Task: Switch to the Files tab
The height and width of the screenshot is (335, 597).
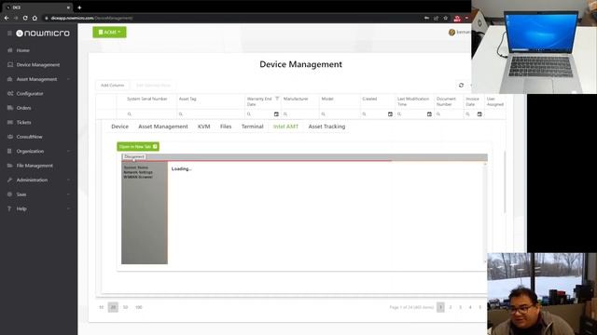Action: coord(226,127)
